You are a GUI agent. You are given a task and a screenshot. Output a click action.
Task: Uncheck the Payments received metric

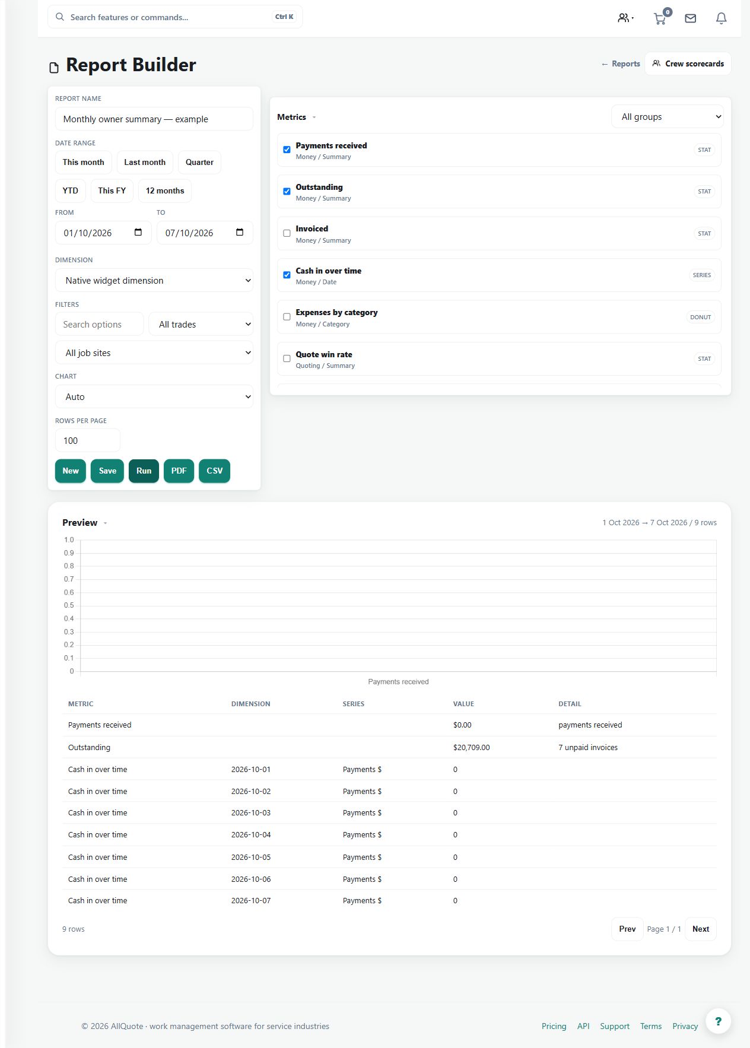287,150
